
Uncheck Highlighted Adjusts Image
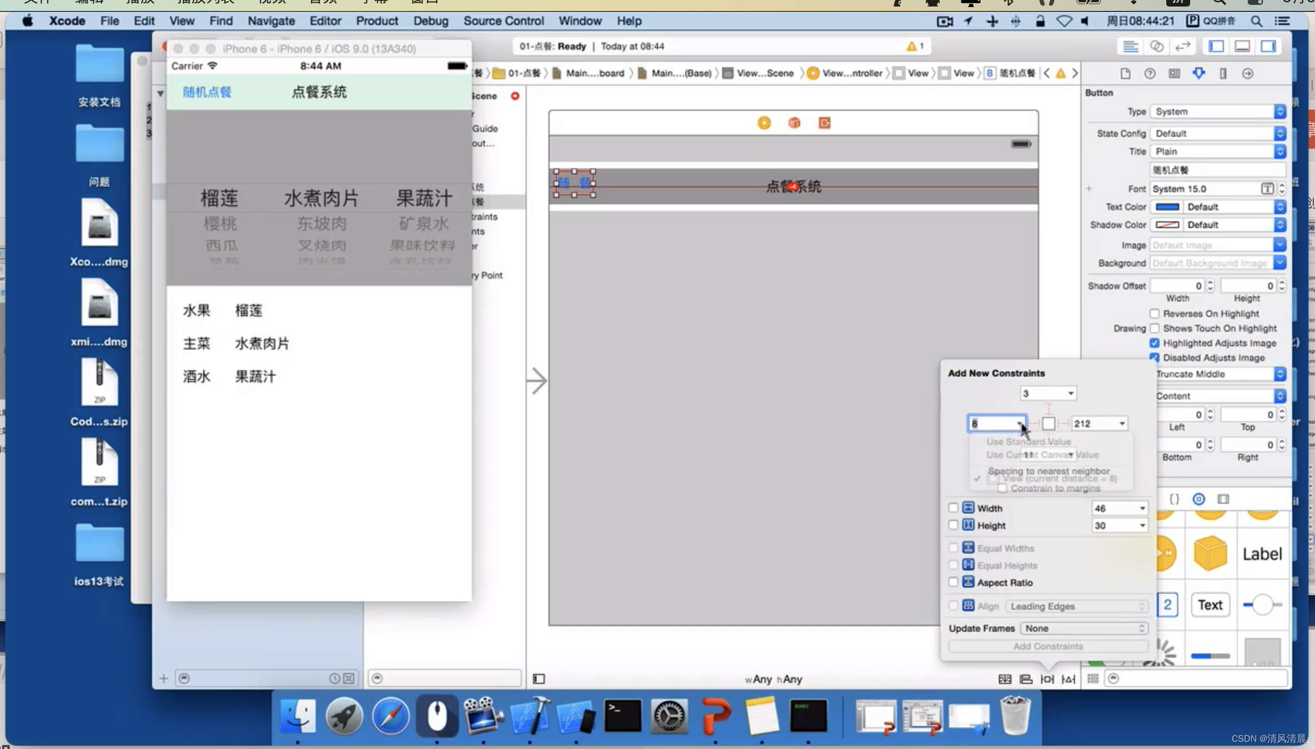click(x=1154, y=343)
